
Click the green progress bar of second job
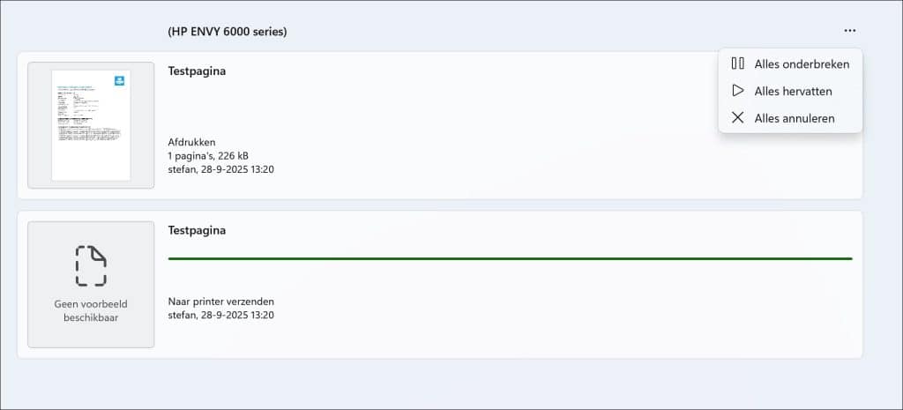510,258
